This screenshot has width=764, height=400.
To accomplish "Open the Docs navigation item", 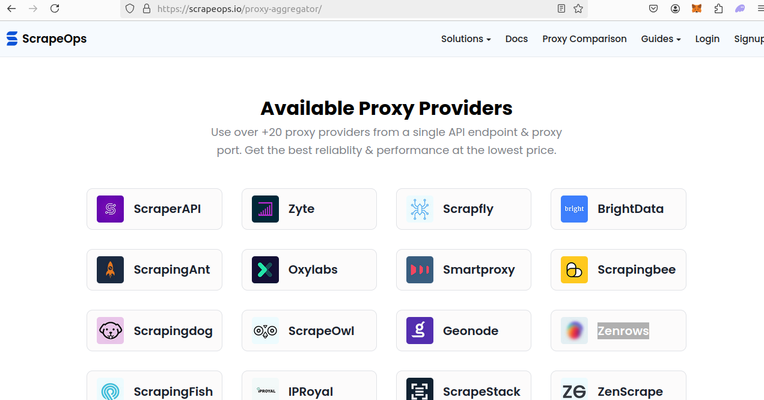I will pyautogui.click(x=516, y=39).
